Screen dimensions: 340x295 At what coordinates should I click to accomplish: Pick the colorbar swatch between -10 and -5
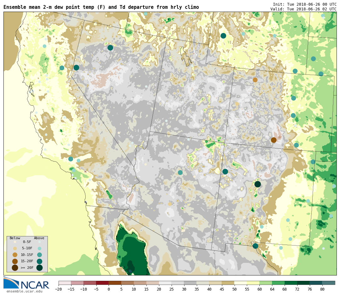click(90, 283)
